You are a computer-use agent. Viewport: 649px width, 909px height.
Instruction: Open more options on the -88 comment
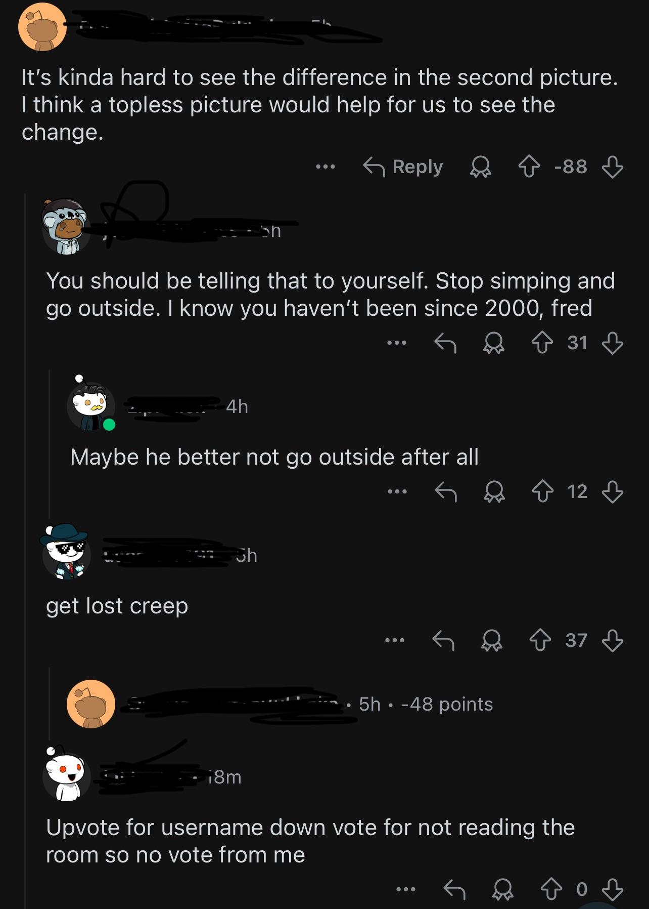coord(325,167)
